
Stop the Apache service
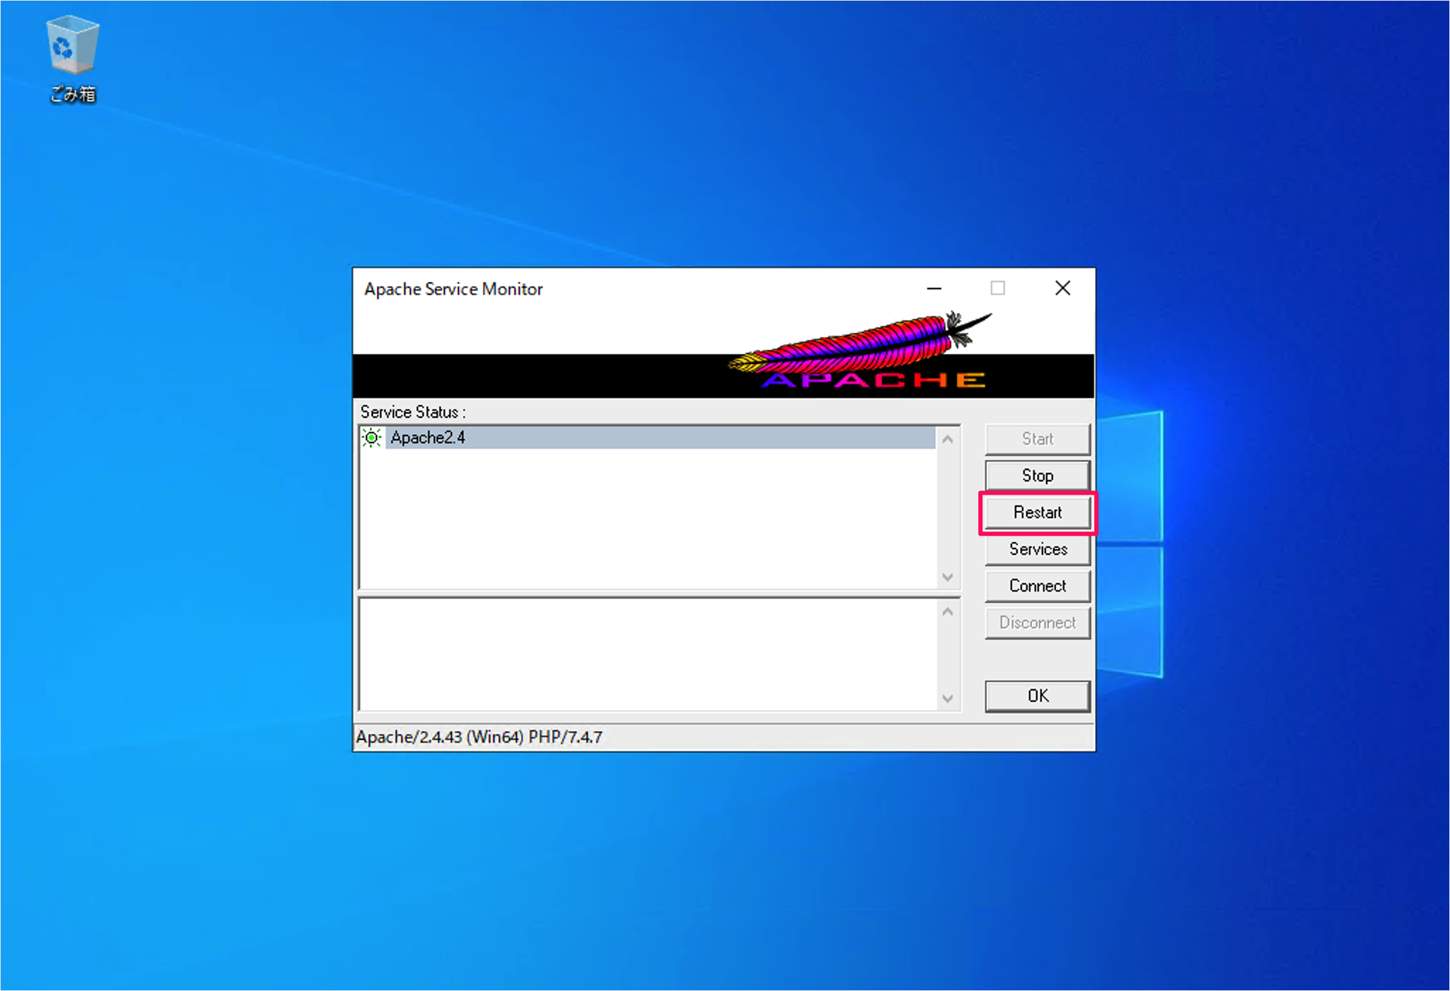1037,476
